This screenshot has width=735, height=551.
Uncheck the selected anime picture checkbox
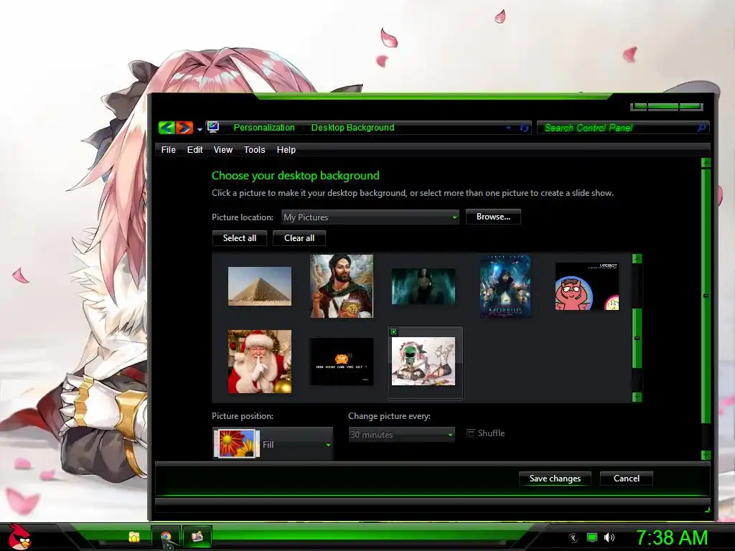(x=394, y=331)
